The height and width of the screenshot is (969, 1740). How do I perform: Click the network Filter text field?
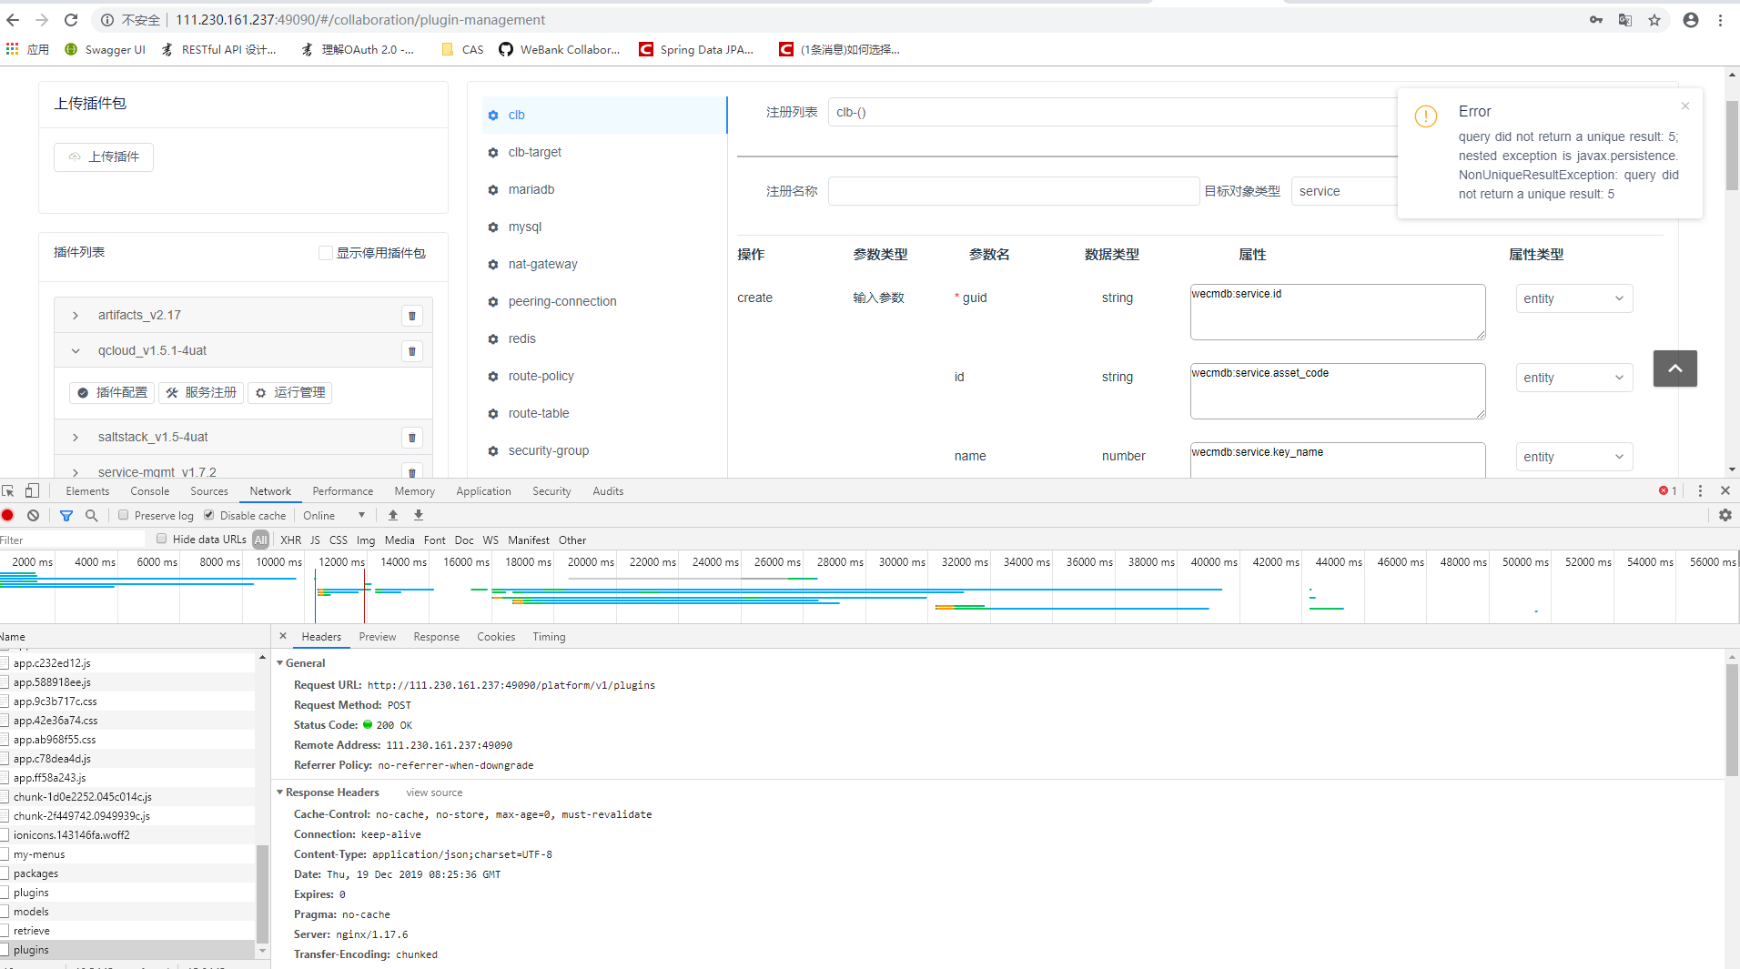tap(73, 540)
